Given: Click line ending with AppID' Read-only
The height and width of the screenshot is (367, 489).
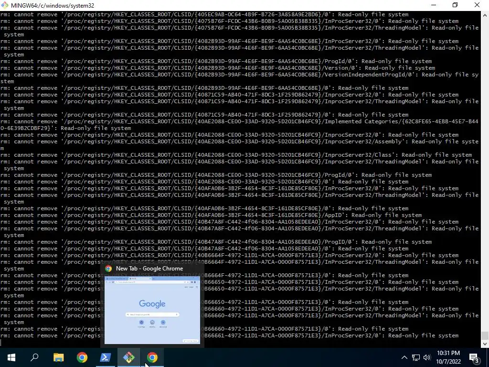Looking at the screenshot, I should click(211, 215).
